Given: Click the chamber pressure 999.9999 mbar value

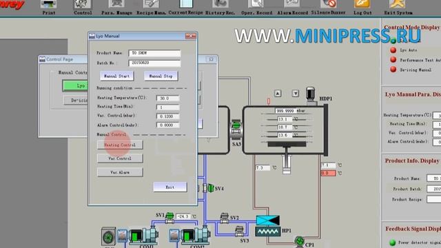Looking at the screenshot, I should pyautogui.click(x=285, y=111).
